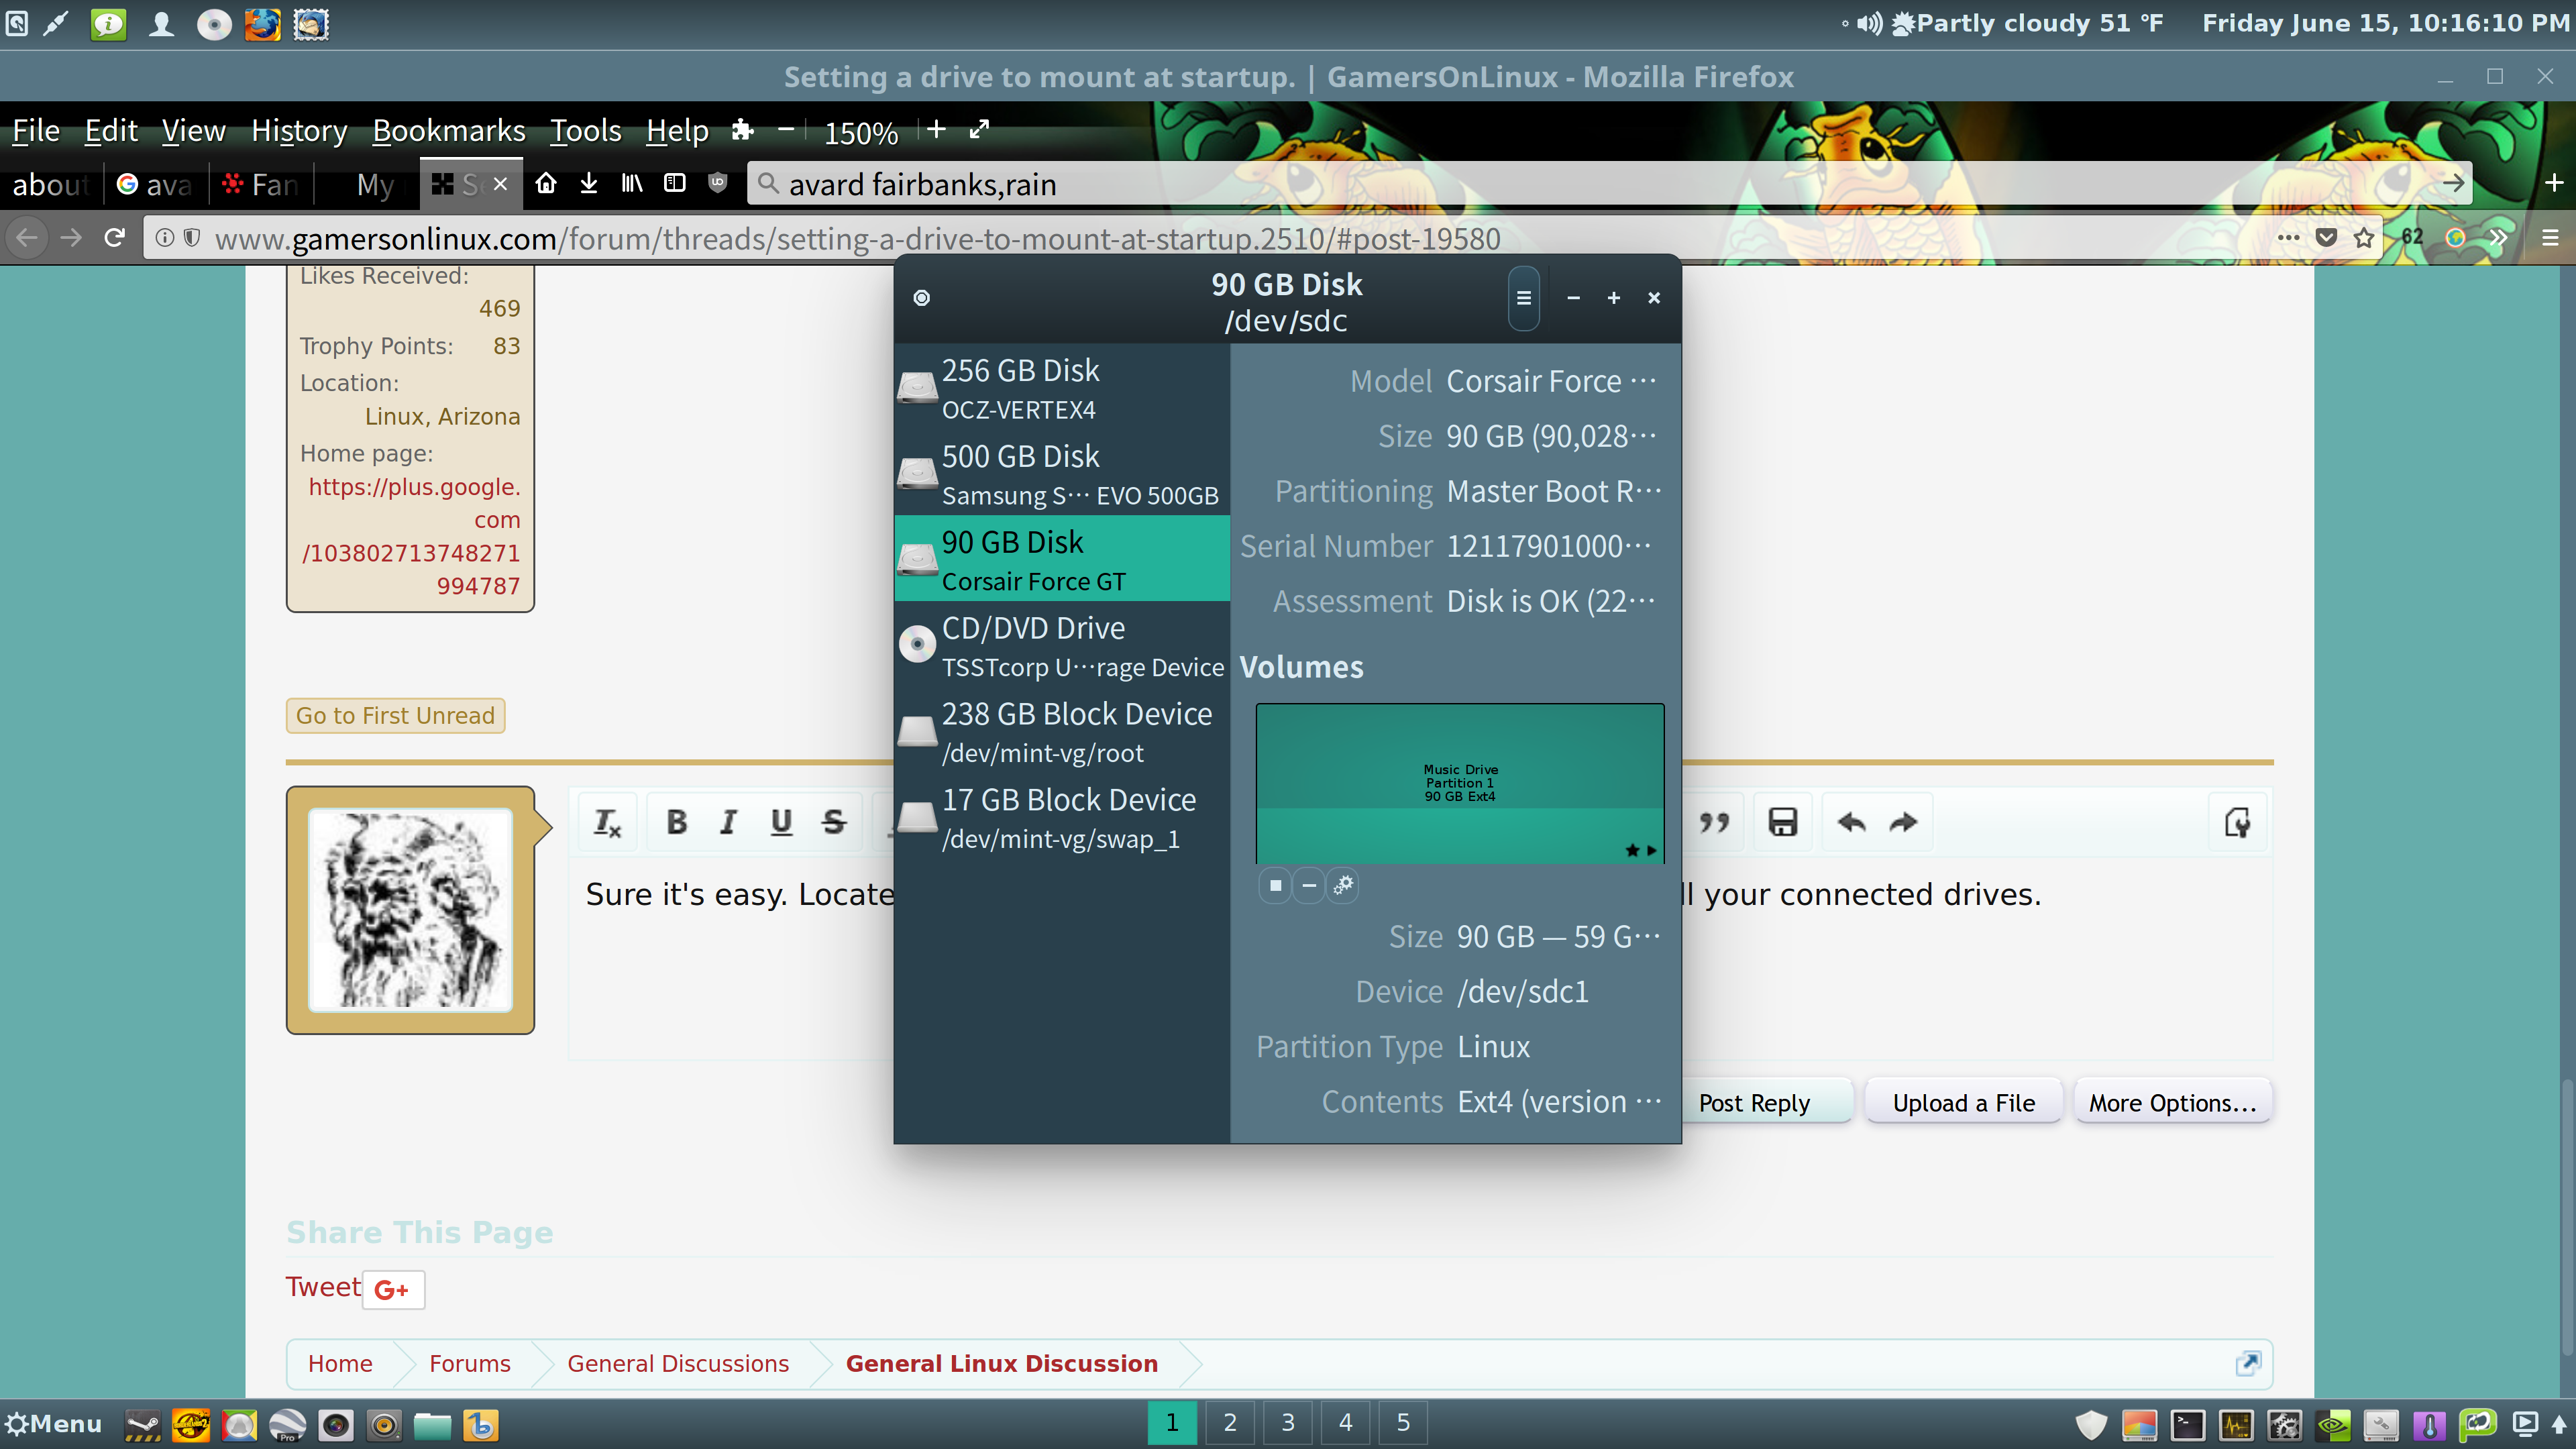Open the Firefox Library icon

(632, 183)
